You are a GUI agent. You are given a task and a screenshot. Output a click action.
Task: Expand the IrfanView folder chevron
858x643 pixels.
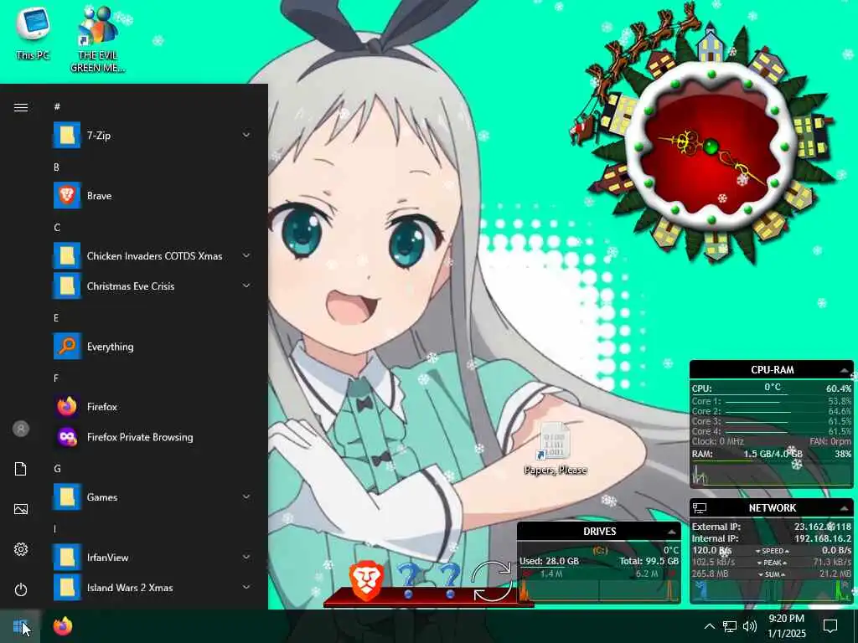tap(246, 557)
